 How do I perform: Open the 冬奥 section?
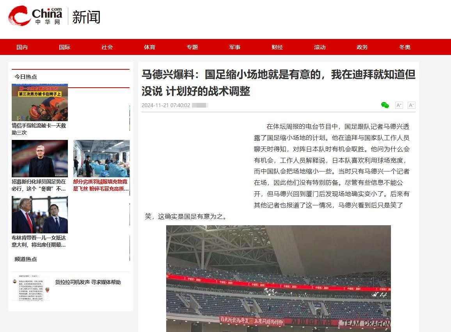pyautogui.click(x=405, y=47)
